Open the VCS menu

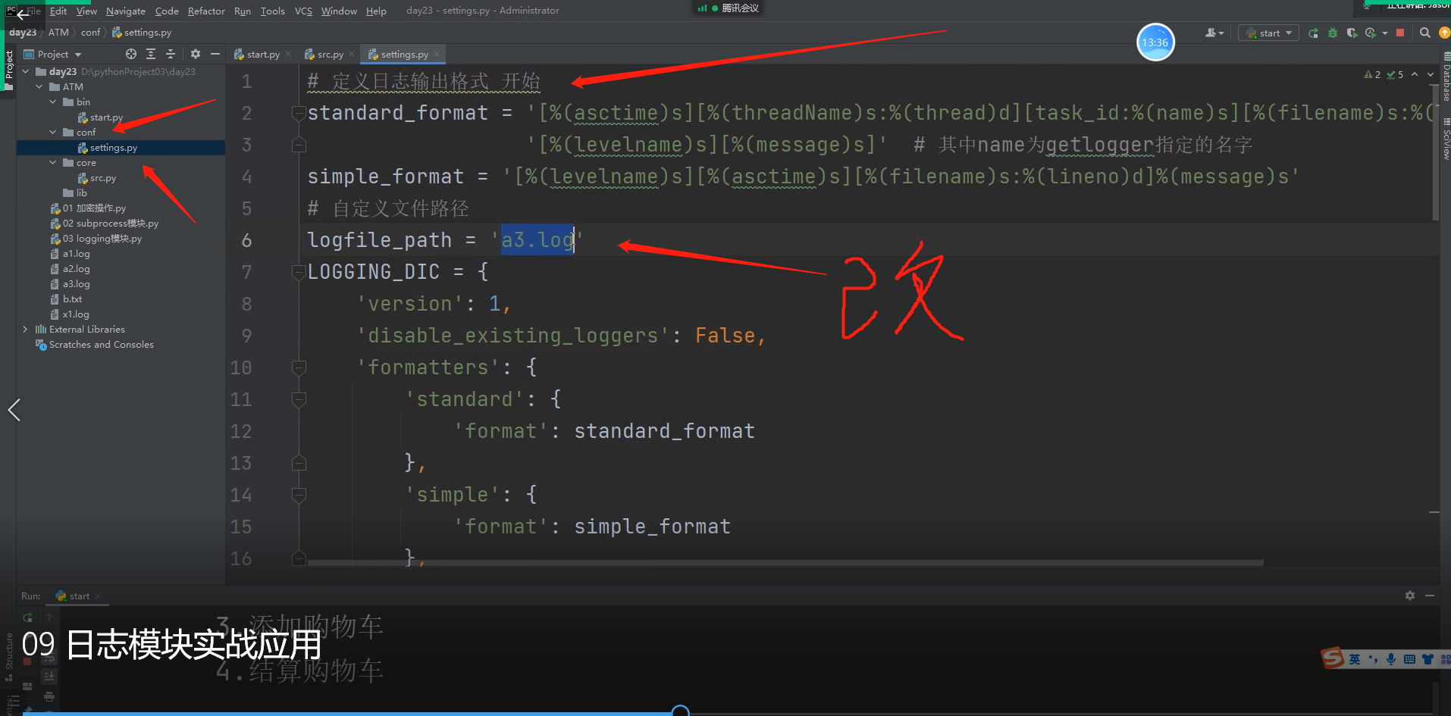[x=303, y=11]
